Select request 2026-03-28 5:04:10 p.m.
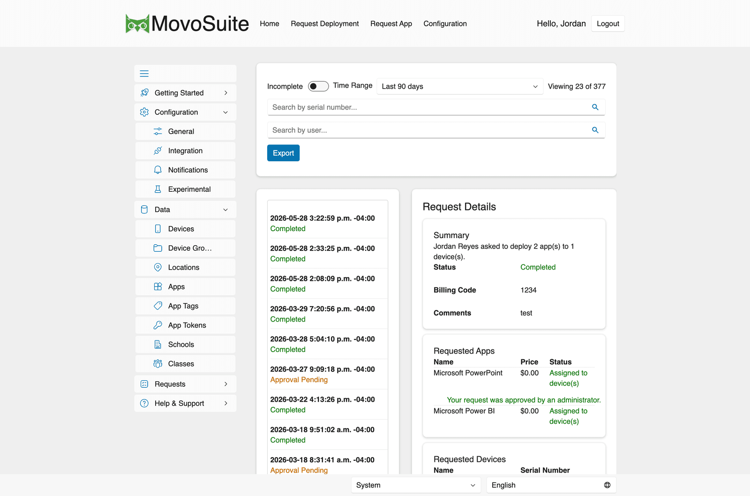 (x=328, y=344)
